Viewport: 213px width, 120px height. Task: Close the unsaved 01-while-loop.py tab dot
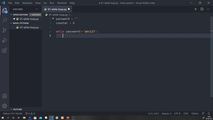pyautogui.click(x=69, y=9)
